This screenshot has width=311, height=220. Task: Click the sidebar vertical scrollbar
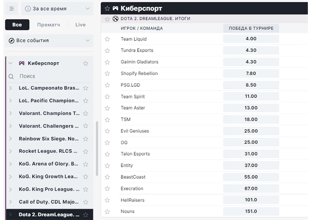click(97, 149)
